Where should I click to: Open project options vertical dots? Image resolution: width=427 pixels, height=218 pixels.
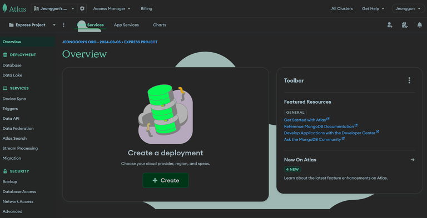(64, 25)
